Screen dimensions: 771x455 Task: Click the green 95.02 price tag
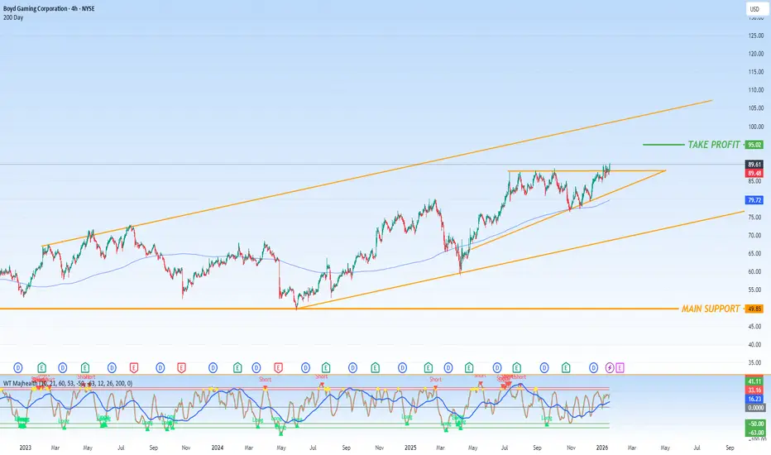click(754, 145)
